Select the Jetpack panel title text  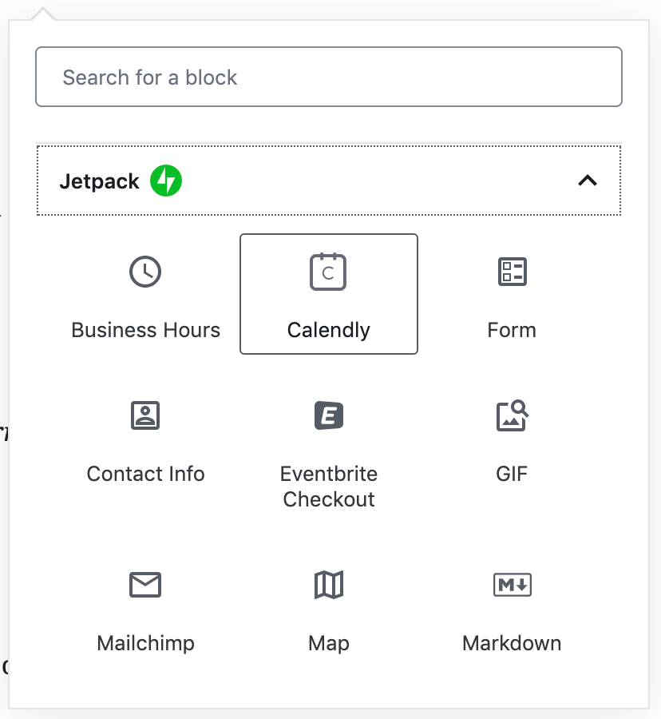pos(99,181)
